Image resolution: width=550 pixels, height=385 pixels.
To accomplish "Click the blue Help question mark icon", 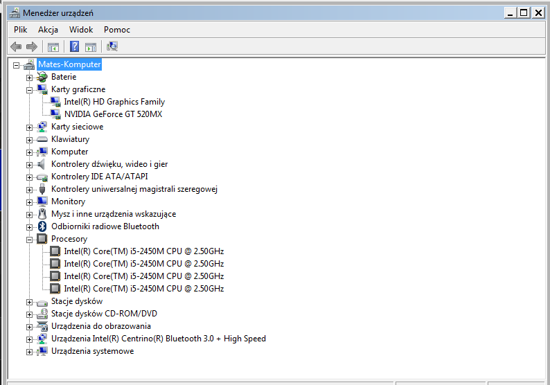I will (x=74, y=46).
